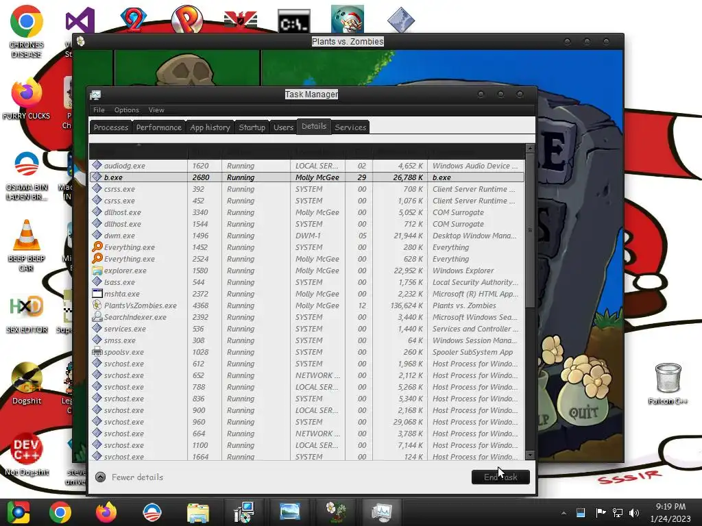Click the Start button on the taskbar
The height and width of the screenshot is (526, 702).
(x=19, y=512)
